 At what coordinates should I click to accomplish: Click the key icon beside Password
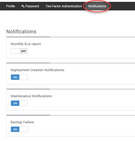click(23, 6)
